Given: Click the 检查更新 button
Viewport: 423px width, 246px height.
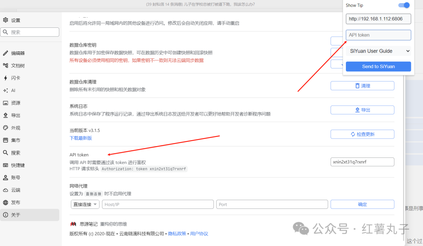Looking at the screenshot, I should point(362,134).
